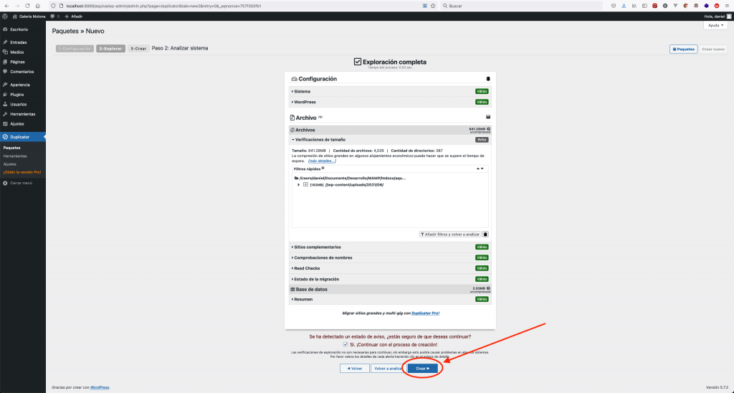Open Paquetes submenu under Duplicator
Image resolution: width=734 pixels, height=393 pixels.
11,148
